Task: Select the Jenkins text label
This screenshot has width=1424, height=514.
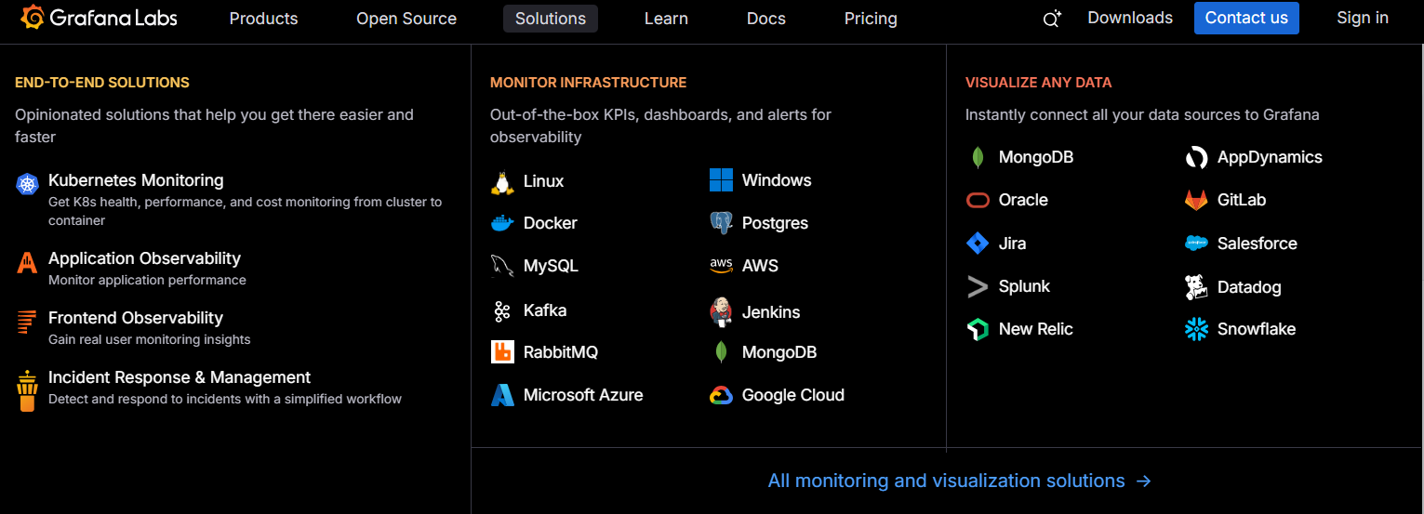Action: pos(771,312)
